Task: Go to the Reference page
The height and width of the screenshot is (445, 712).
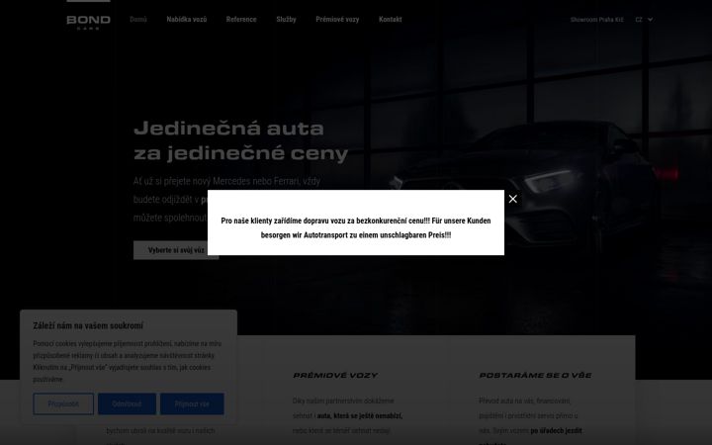Action: pos(241,20)
